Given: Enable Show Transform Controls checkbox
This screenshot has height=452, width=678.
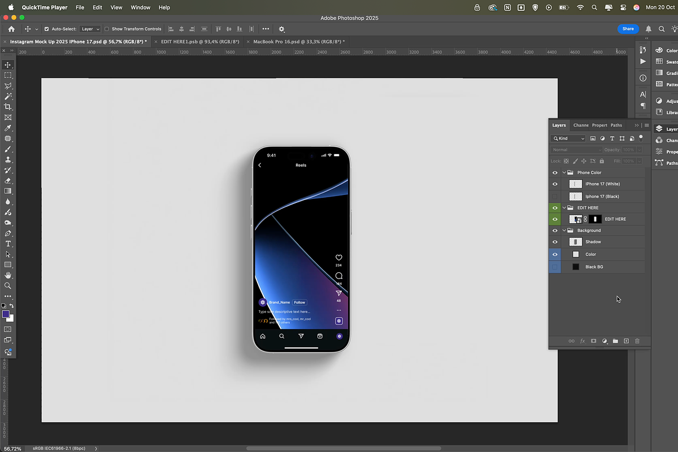Looking at the screenshot, I should 107,29.
